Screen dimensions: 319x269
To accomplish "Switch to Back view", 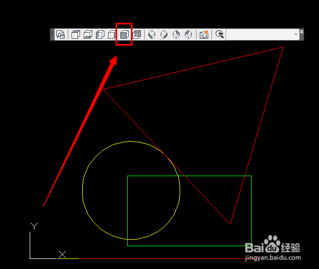I will coord(137,34).
